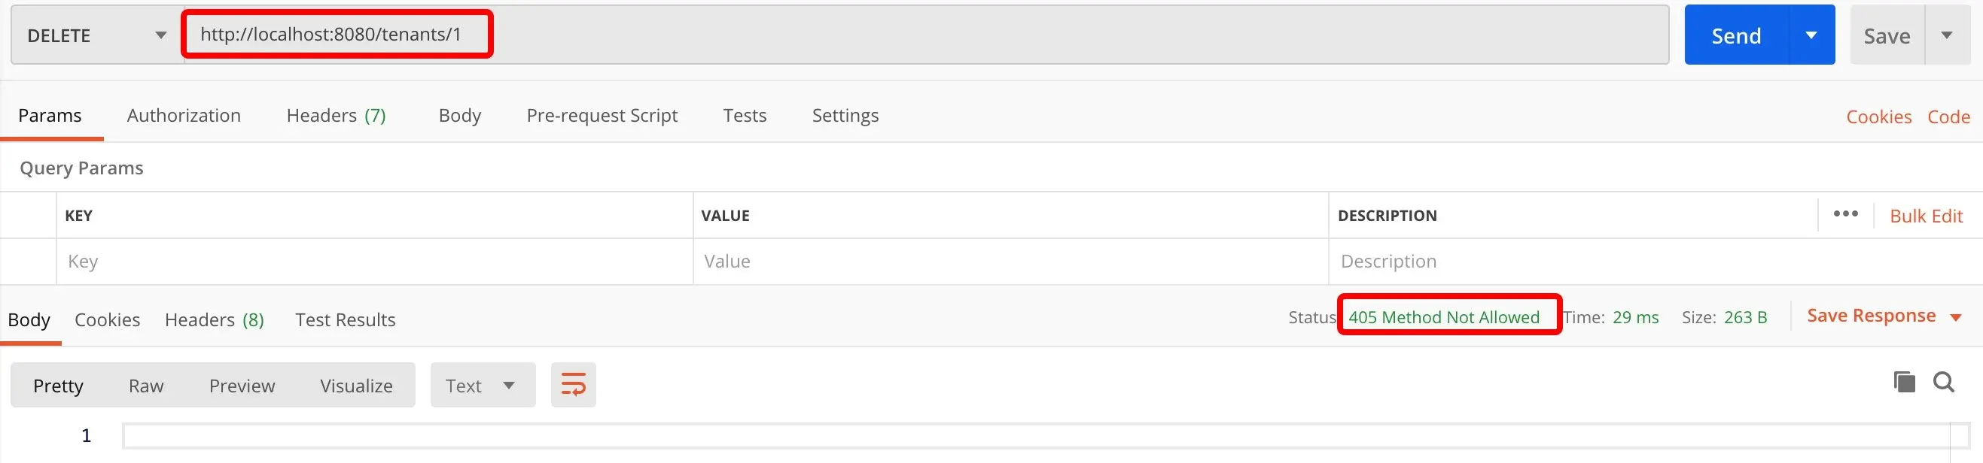The height and width of the screenshot is (463, 1983).
Task: Open the three-dots column options
Action: coord(1845,213)
